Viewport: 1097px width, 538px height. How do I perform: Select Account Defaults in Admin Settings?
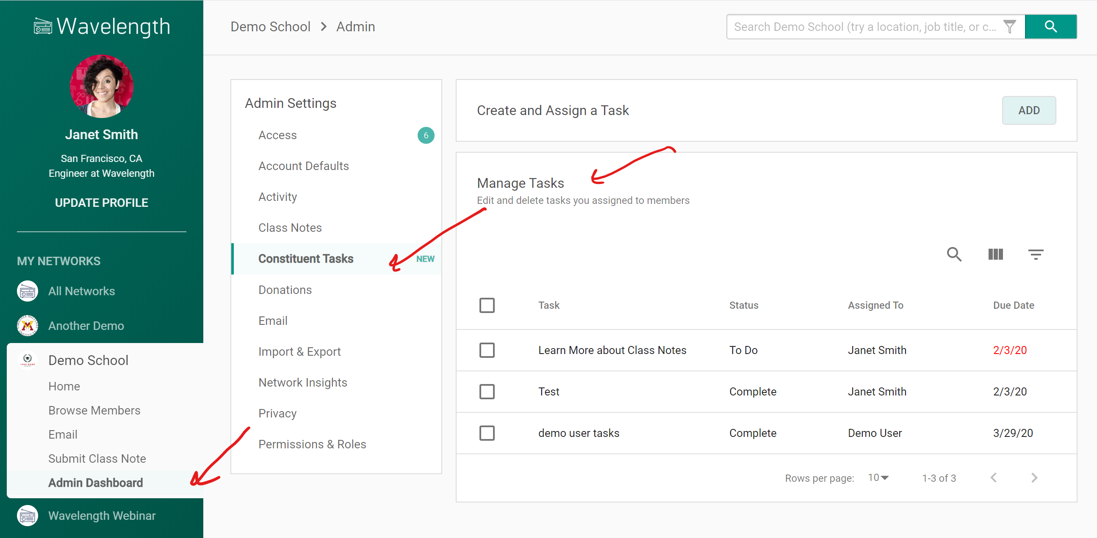tap(303, 166)
